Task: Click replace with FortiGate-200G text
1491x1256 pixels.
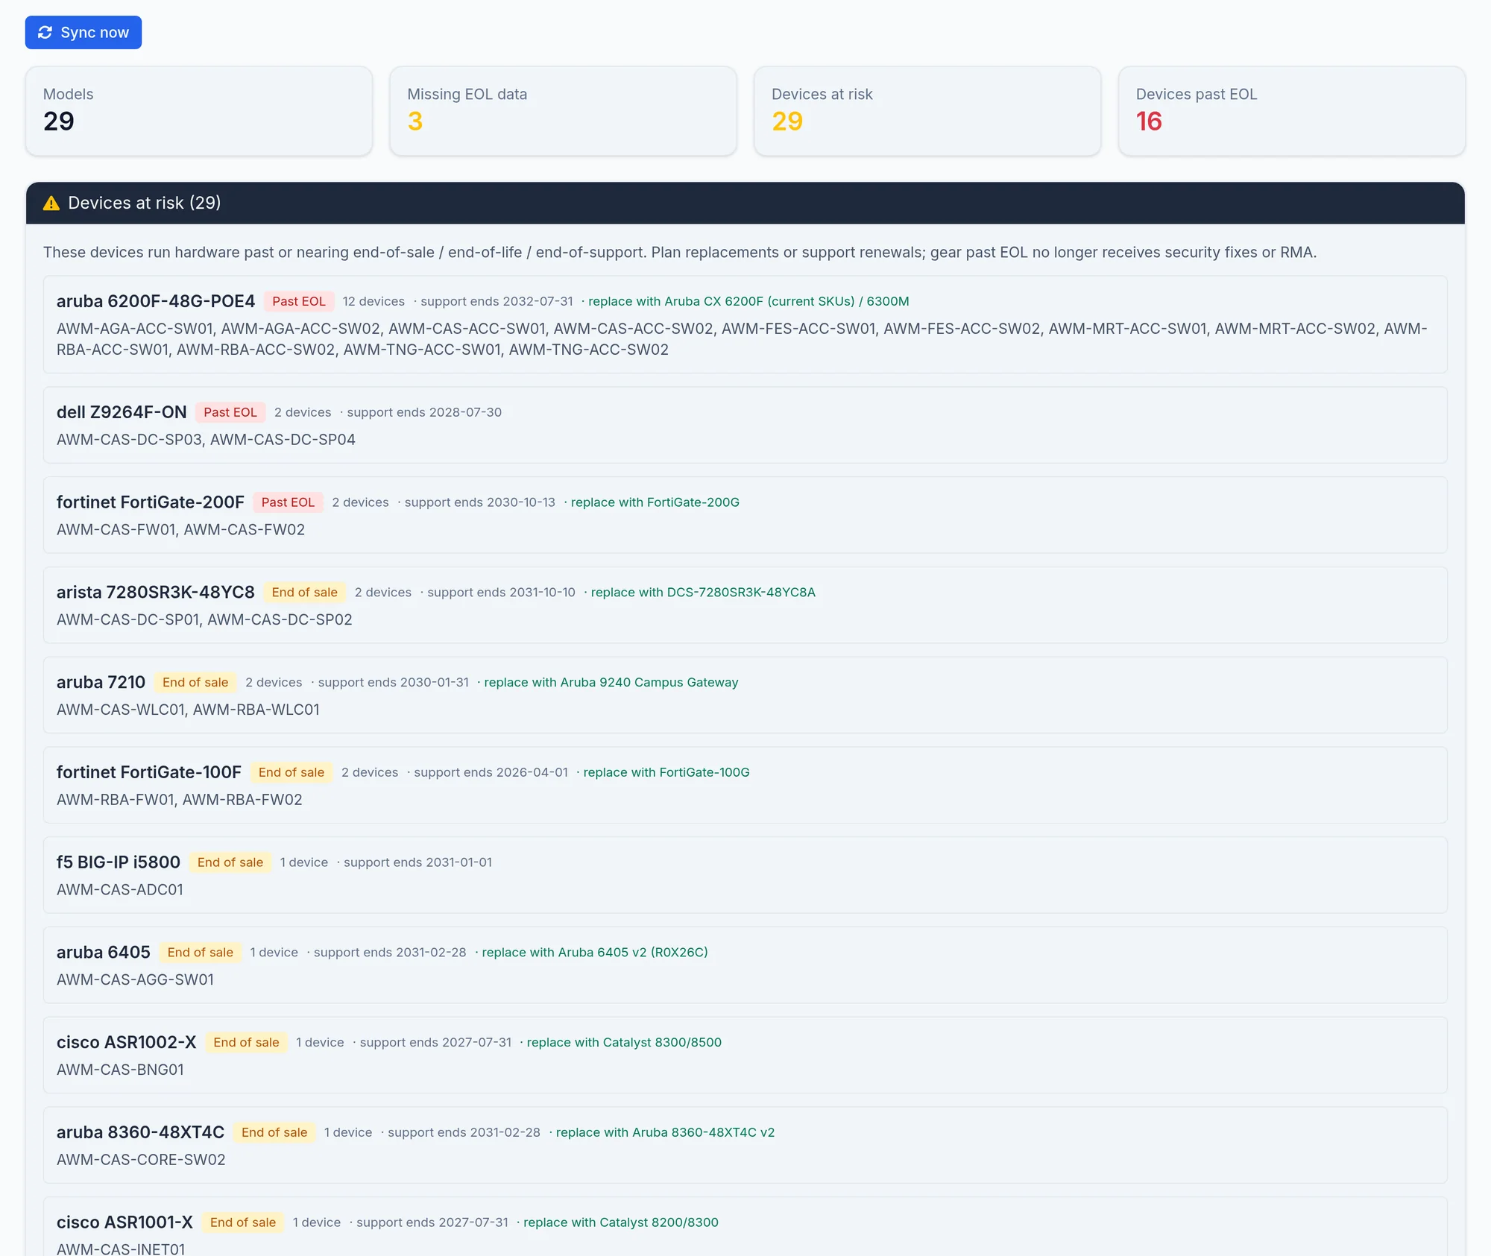Action: click(655, 502)
